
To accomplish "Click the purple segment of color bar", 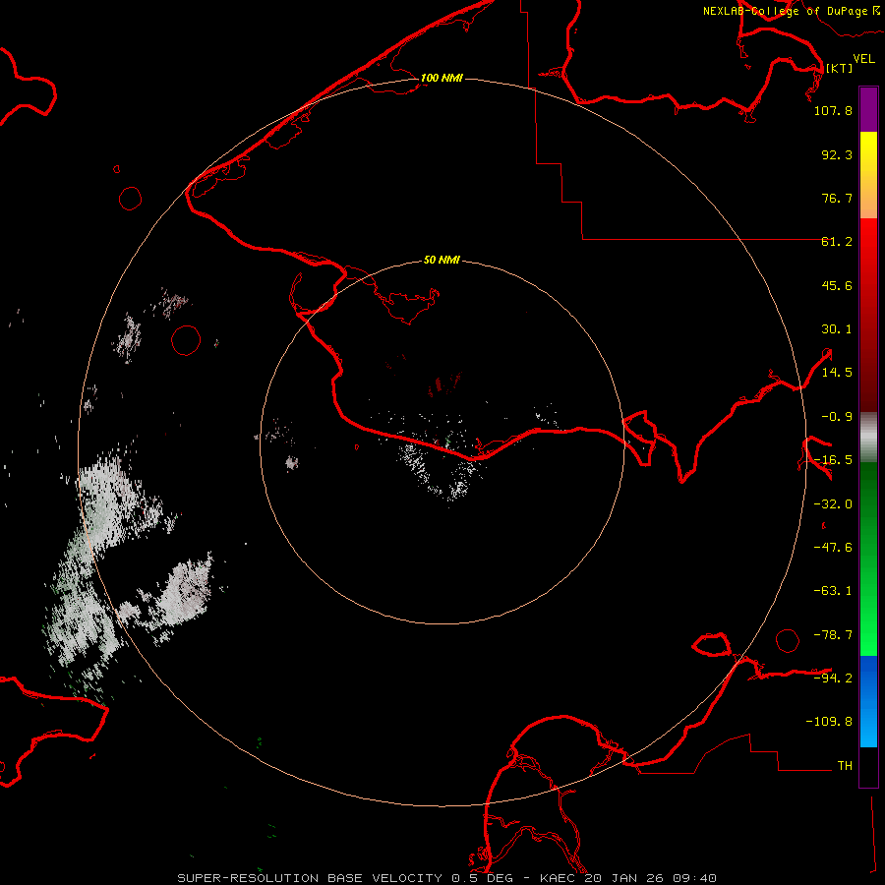I will tap(868, 109).
